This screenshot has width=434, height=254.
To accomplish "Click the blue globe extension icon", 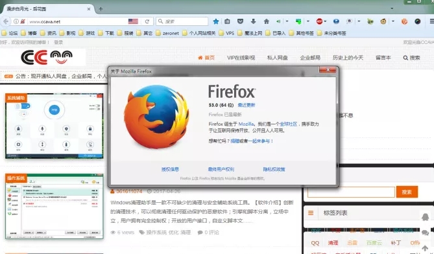I will click(x=336, y=21).
